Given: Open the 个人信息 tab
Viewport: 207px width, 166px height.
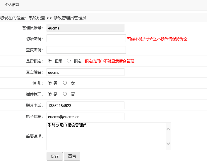Looking at the screenshot, I should pos(12,5).
